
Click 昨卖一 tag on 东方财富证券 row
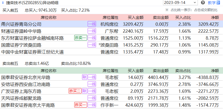pyautogui.click(x=80, y=38)
